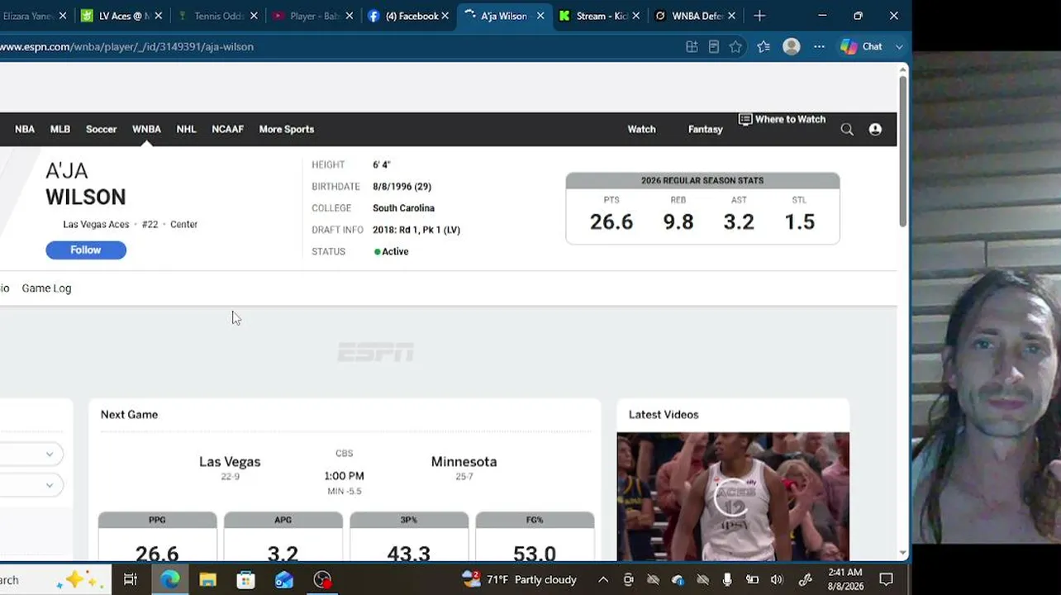Viewport: 1061px width, 595px height.
Task: Open the WNBA menu in ESPN navigation
Action: (x=146, y=129)
